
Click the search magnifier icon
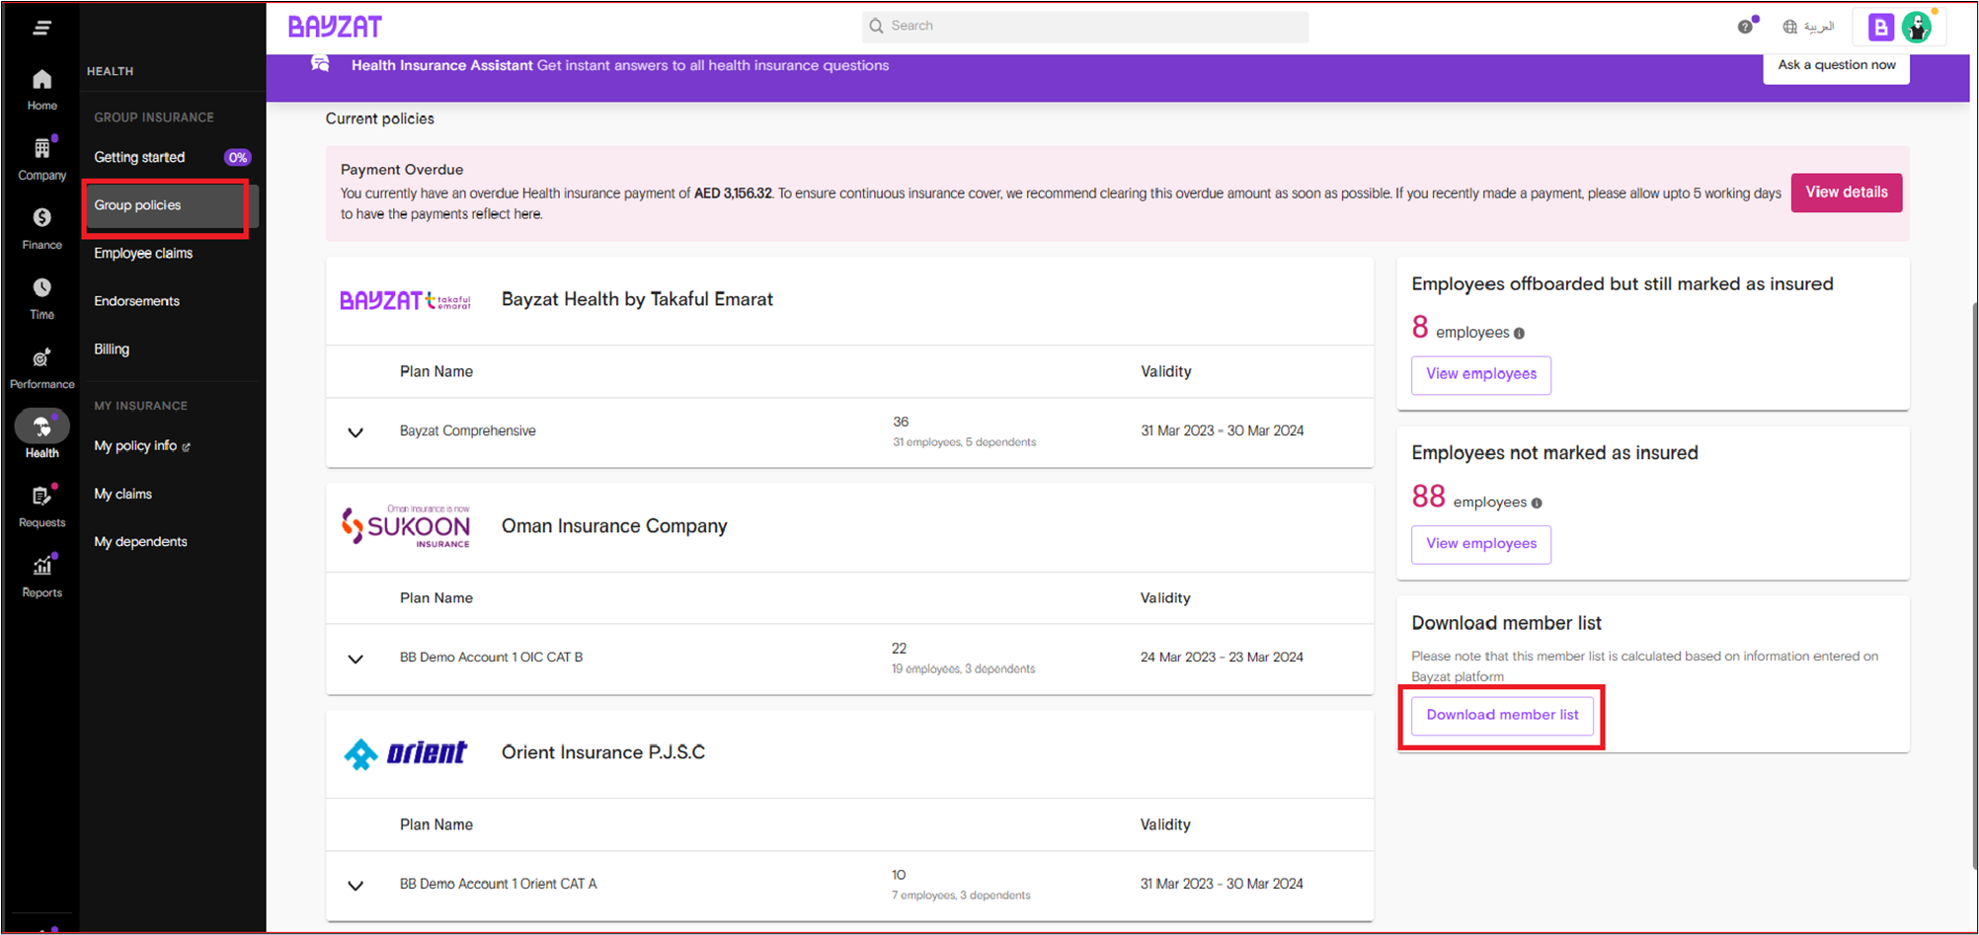pos(876,26)
